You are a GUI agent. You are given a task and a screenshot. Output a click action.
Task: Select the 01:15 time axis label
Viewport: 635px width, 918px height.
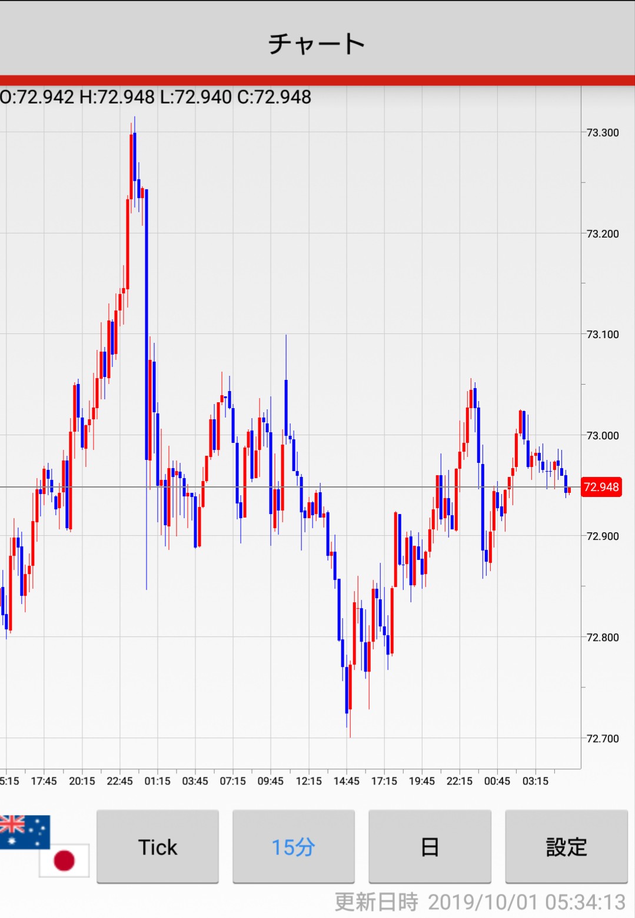point(157,781)
